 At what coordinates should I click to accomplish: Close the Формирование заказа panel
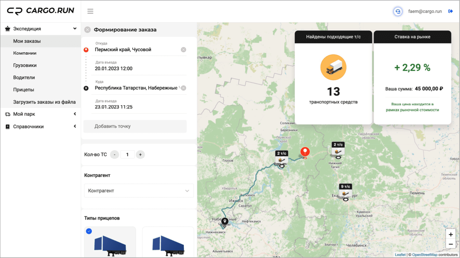click(x=88, y=30)
